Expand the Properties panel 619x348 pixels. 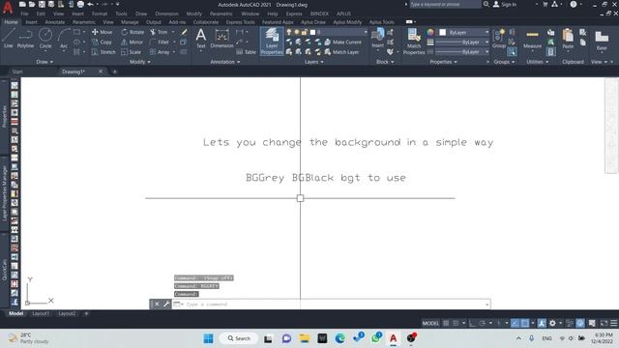coord(443,62)
